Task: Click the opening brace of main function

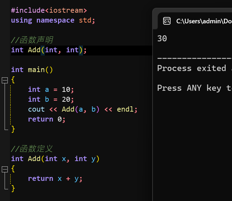Action: tap(13, 79)
